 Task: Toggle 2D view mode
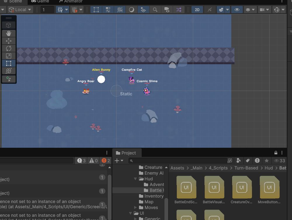(x=197, y=10)
